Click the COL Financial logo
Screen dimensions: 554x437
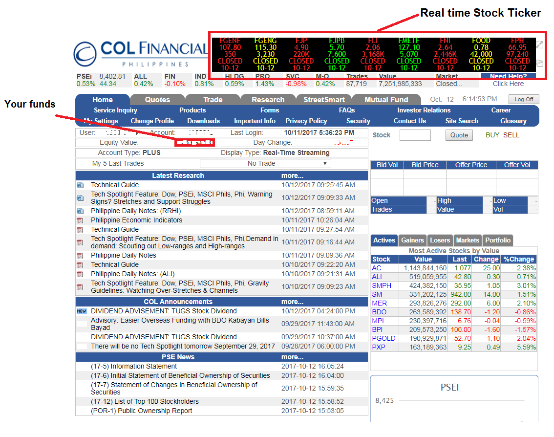(x=141, y=54)
